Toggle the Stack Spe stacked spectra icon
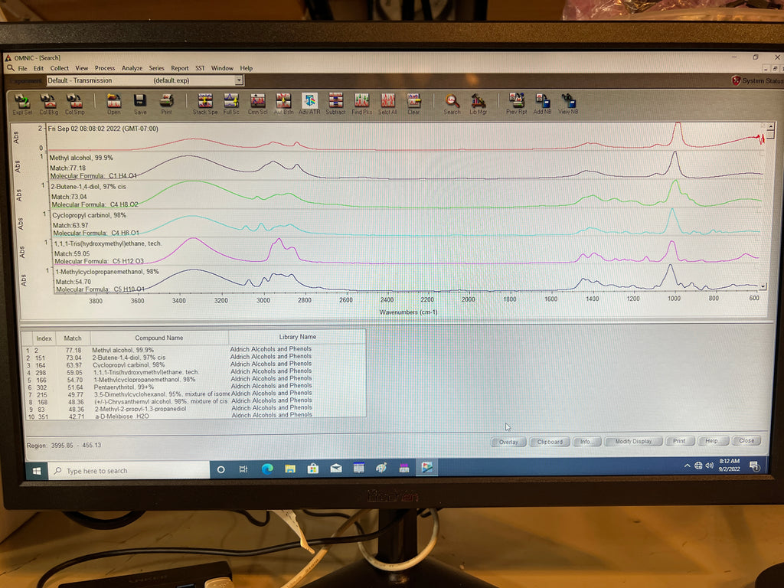The image size is (784, 588). (205, 104)
